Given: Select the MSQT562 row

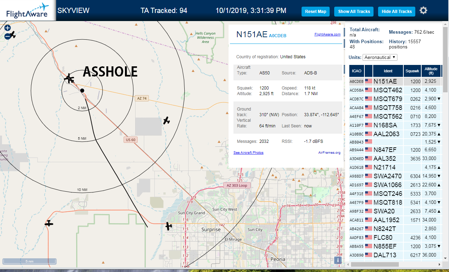Looking at the screenshot, I should (395, 117).
